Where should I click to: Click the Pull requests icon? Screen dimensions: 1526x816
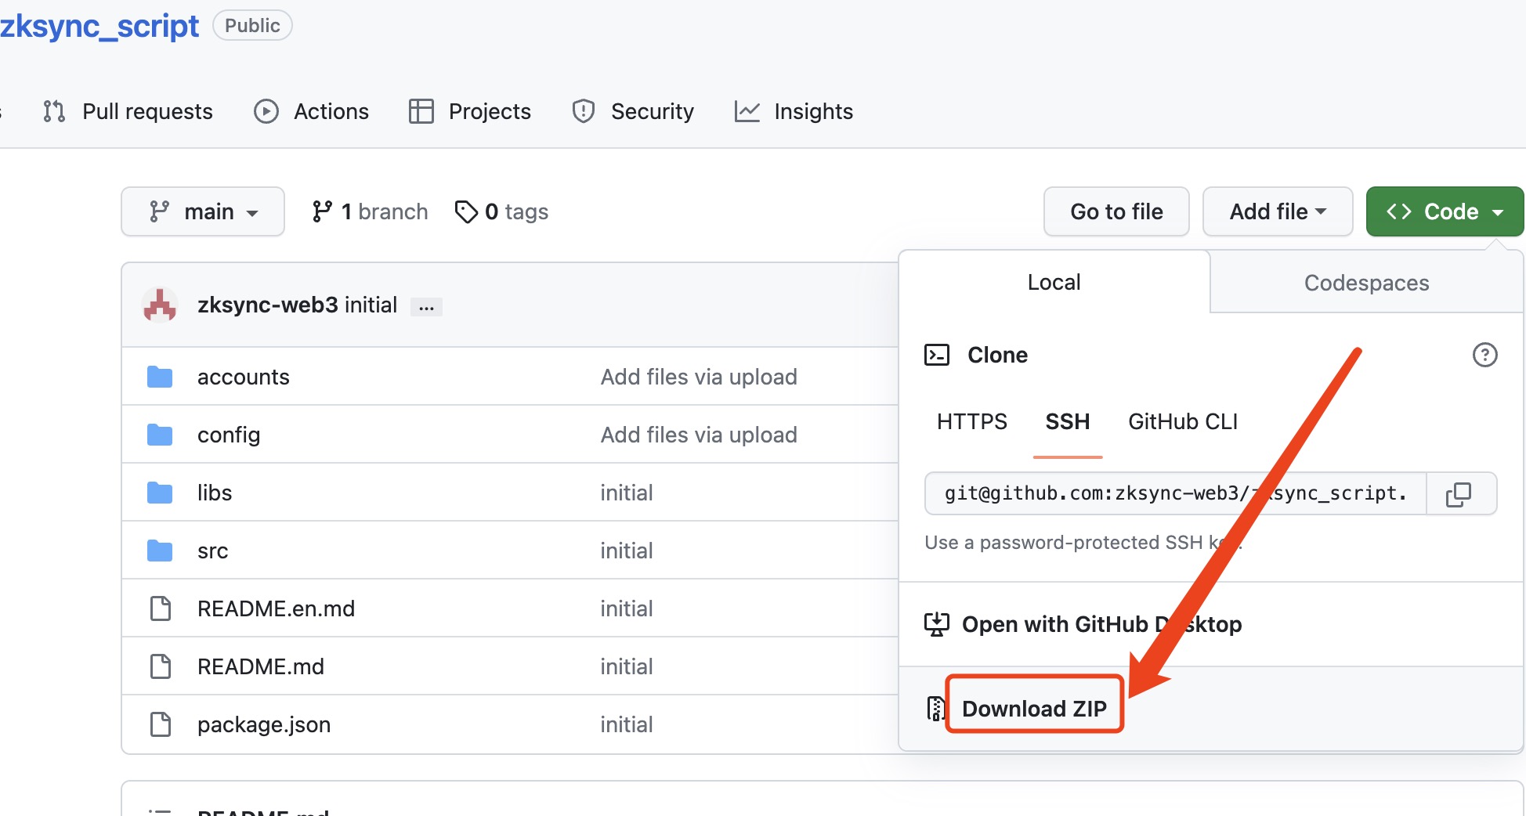pyautogui.click(x=54, y=111)
